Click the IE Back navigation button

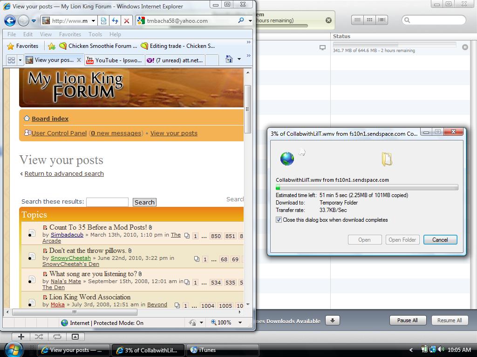[x=10, y=20]
